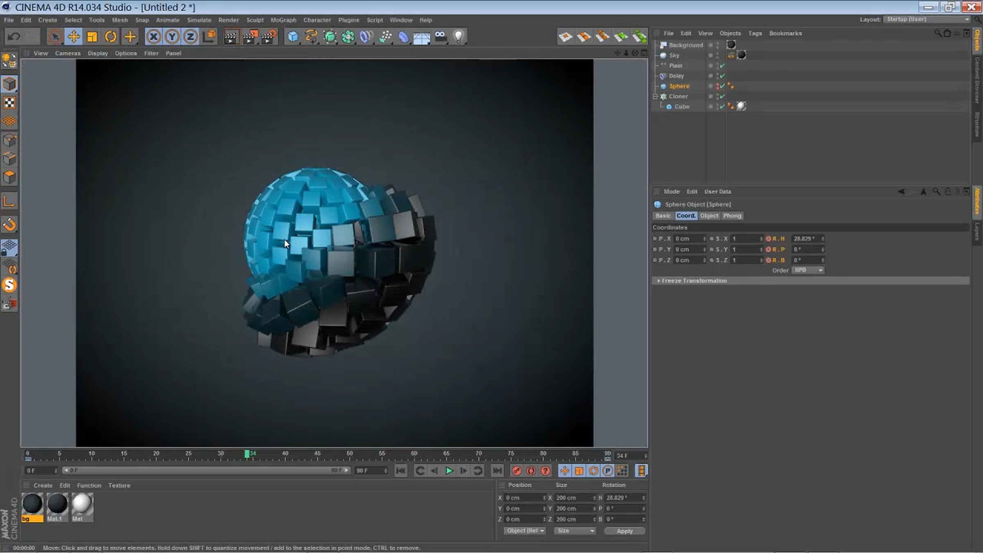Viewport: 983px width, 553px height.
Task: Play the animation forward
Action: [x=449, y=471]
